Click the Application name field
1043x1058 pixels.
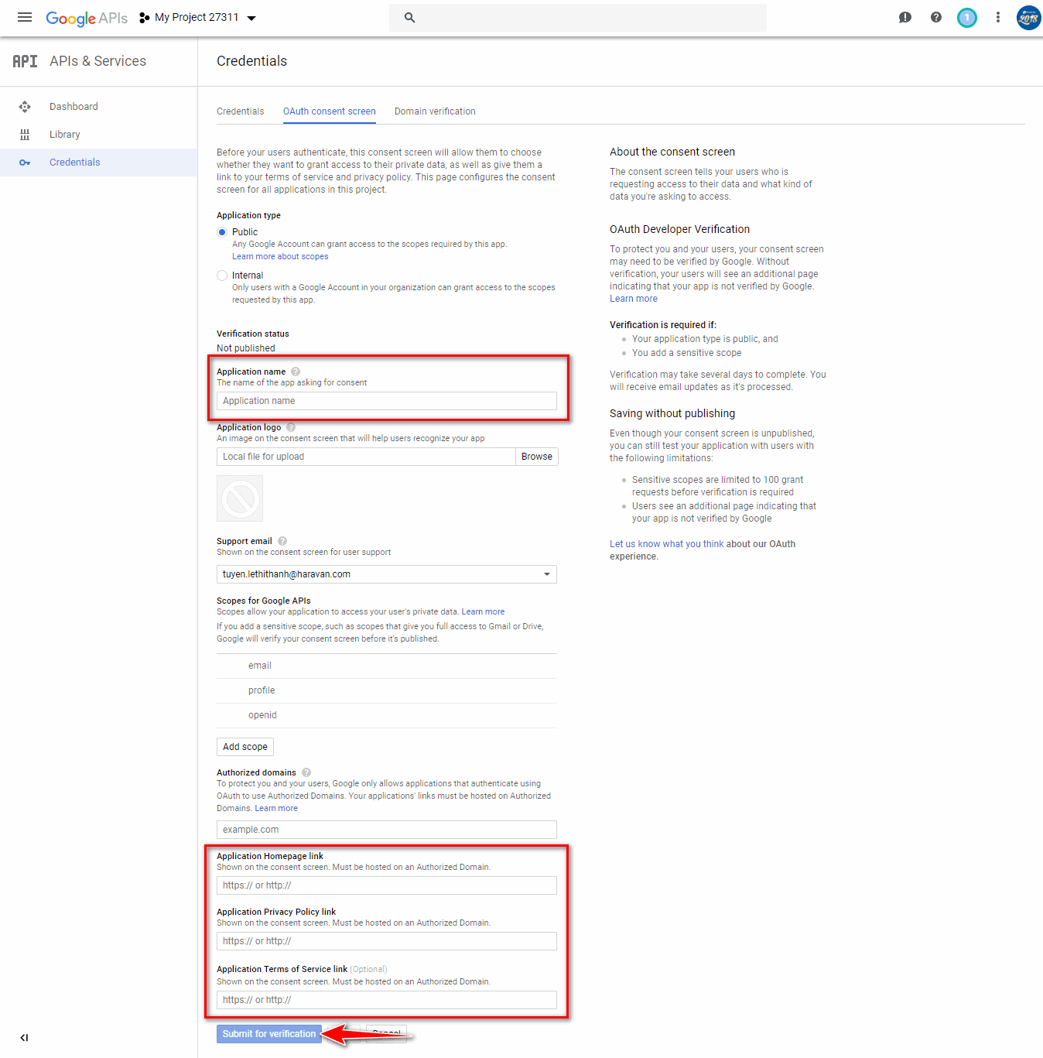(x=387, y=401)
